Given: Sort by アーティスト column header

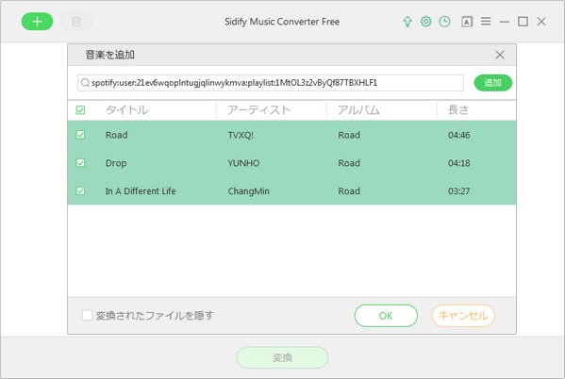Looking at the screenshot, I should pos(258,110).
